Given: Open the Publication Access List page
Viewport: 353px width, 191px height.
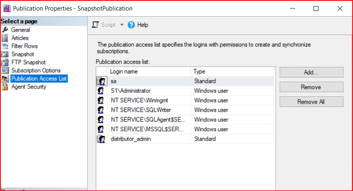Looking at the screenshot, I should click(x=39, y=79).
